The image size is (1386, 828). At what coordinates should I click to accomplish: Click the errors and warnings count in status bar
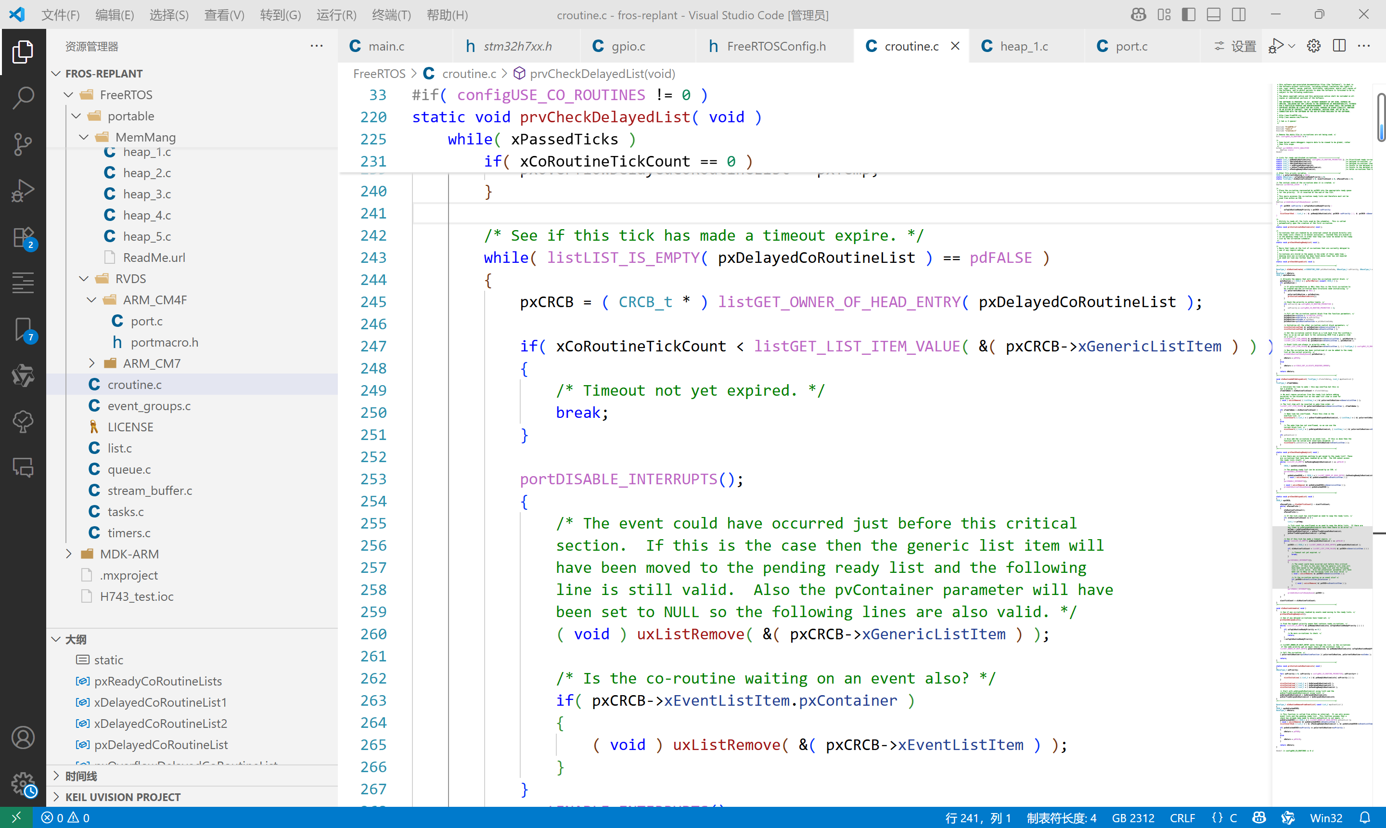(65, 817)
